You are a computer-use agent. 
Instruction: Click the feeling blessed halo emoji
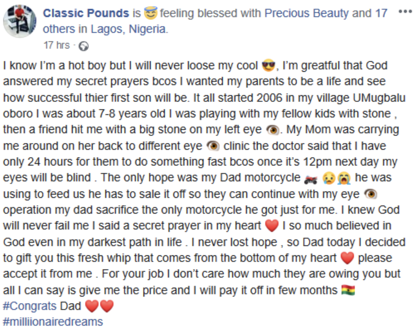pyautogui.click(x=151, y=13)
